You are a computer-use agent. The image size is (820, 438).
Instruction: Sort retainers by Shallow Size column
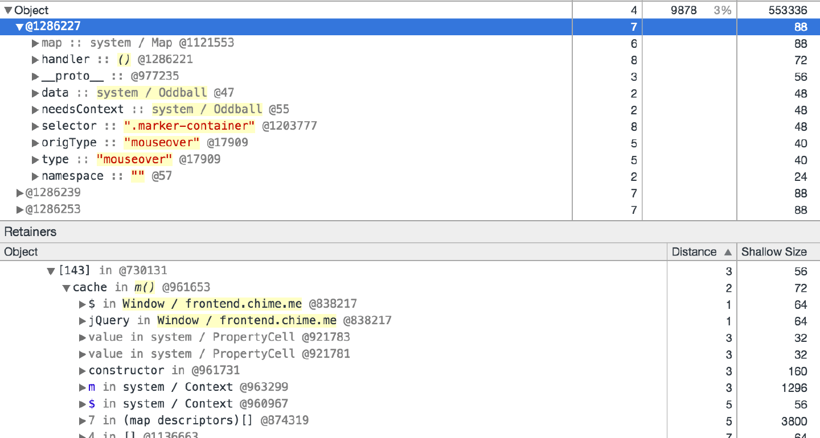click(778, 252)
